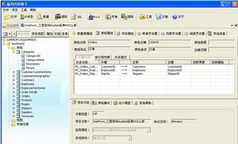This screenshot has height=144, width=238.
Task: Click the plus button beside 表格视图
Action: pos(14,34)
